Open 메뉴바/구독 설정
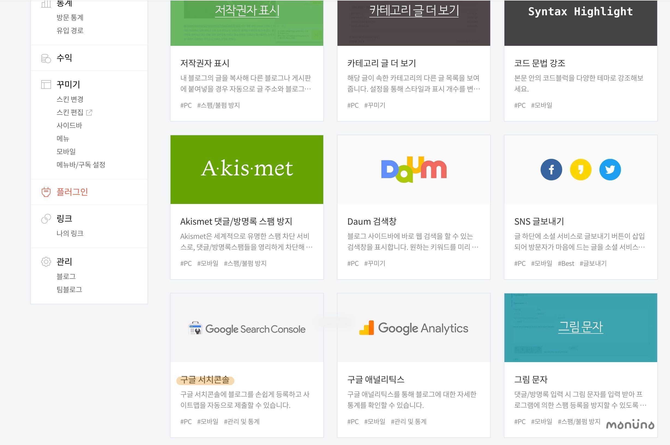Viewport: 670px width, 445px height. coord(81,165)
